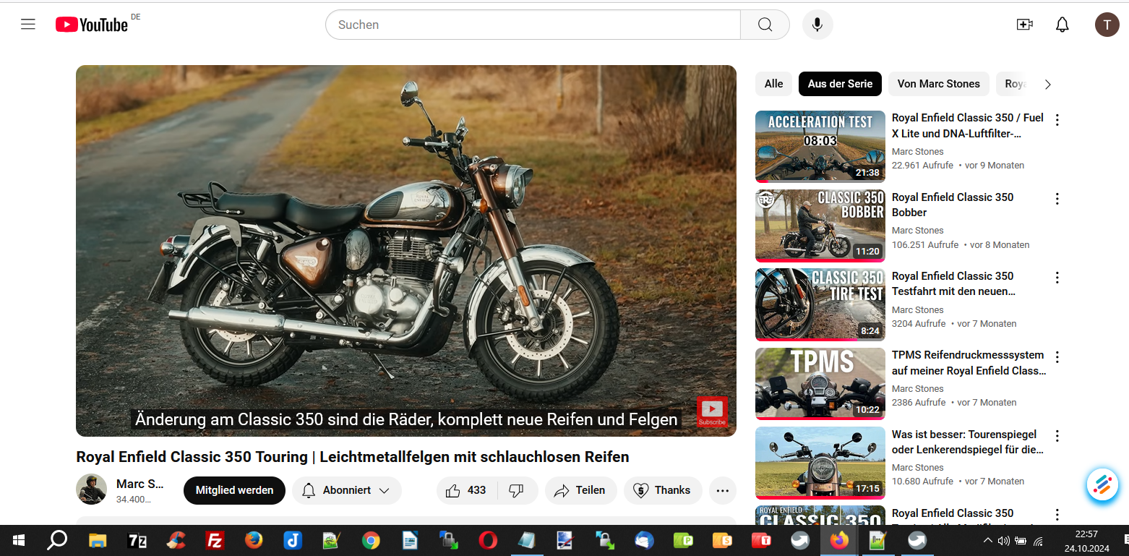The image size is (1129, 556).
Task: Click the magnifying glass search button
Action: tap(765, 25)
